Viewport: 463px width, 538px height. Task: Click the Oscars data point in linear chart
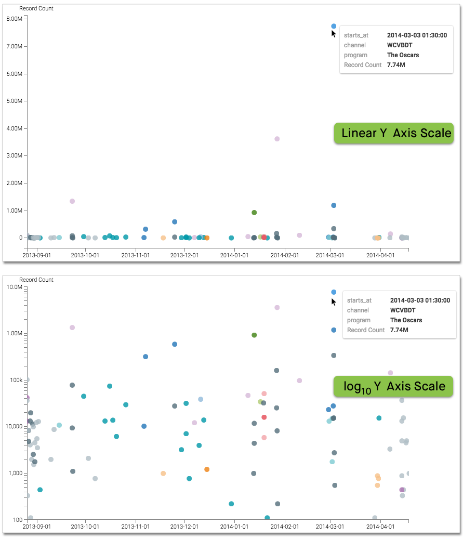click(x=334, y=26)
